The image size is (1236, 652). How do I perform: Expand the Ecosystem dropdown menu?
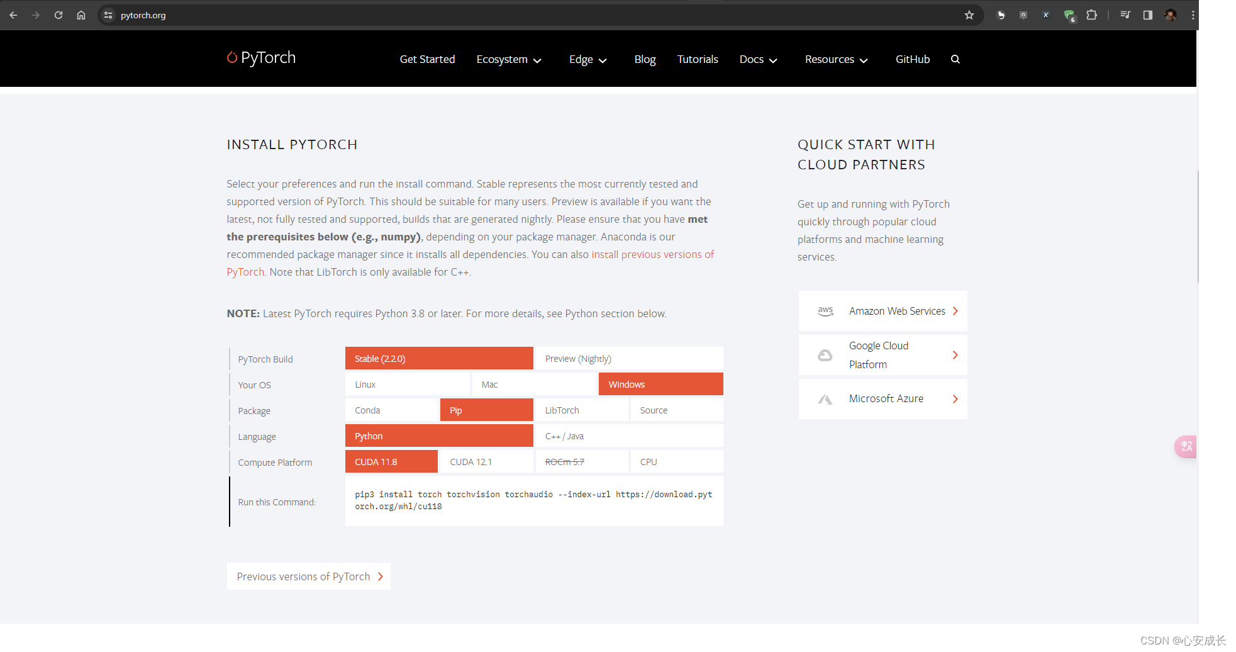click(509, 60)
